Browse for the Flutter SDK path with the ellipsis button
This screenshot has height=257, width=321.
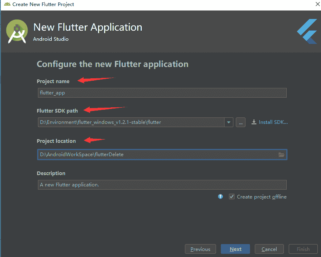click(240, 122)
